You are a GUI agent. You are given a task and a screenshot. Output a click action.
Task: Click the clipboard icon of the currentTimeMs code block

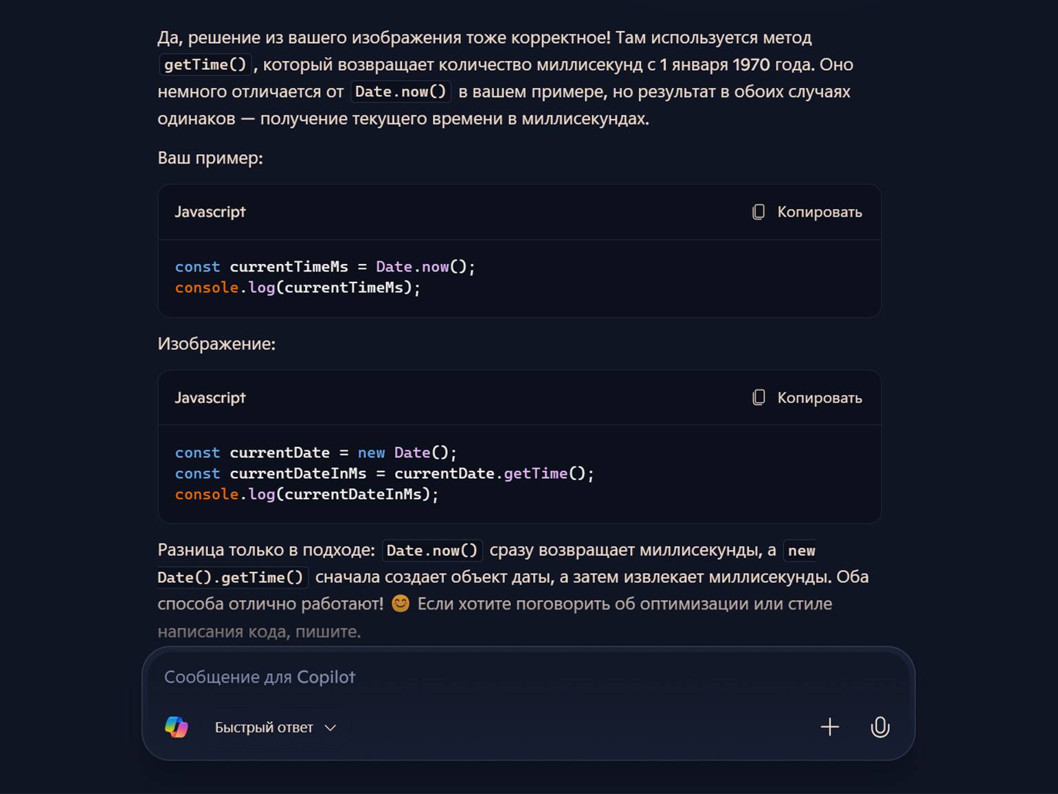point(758,212)
